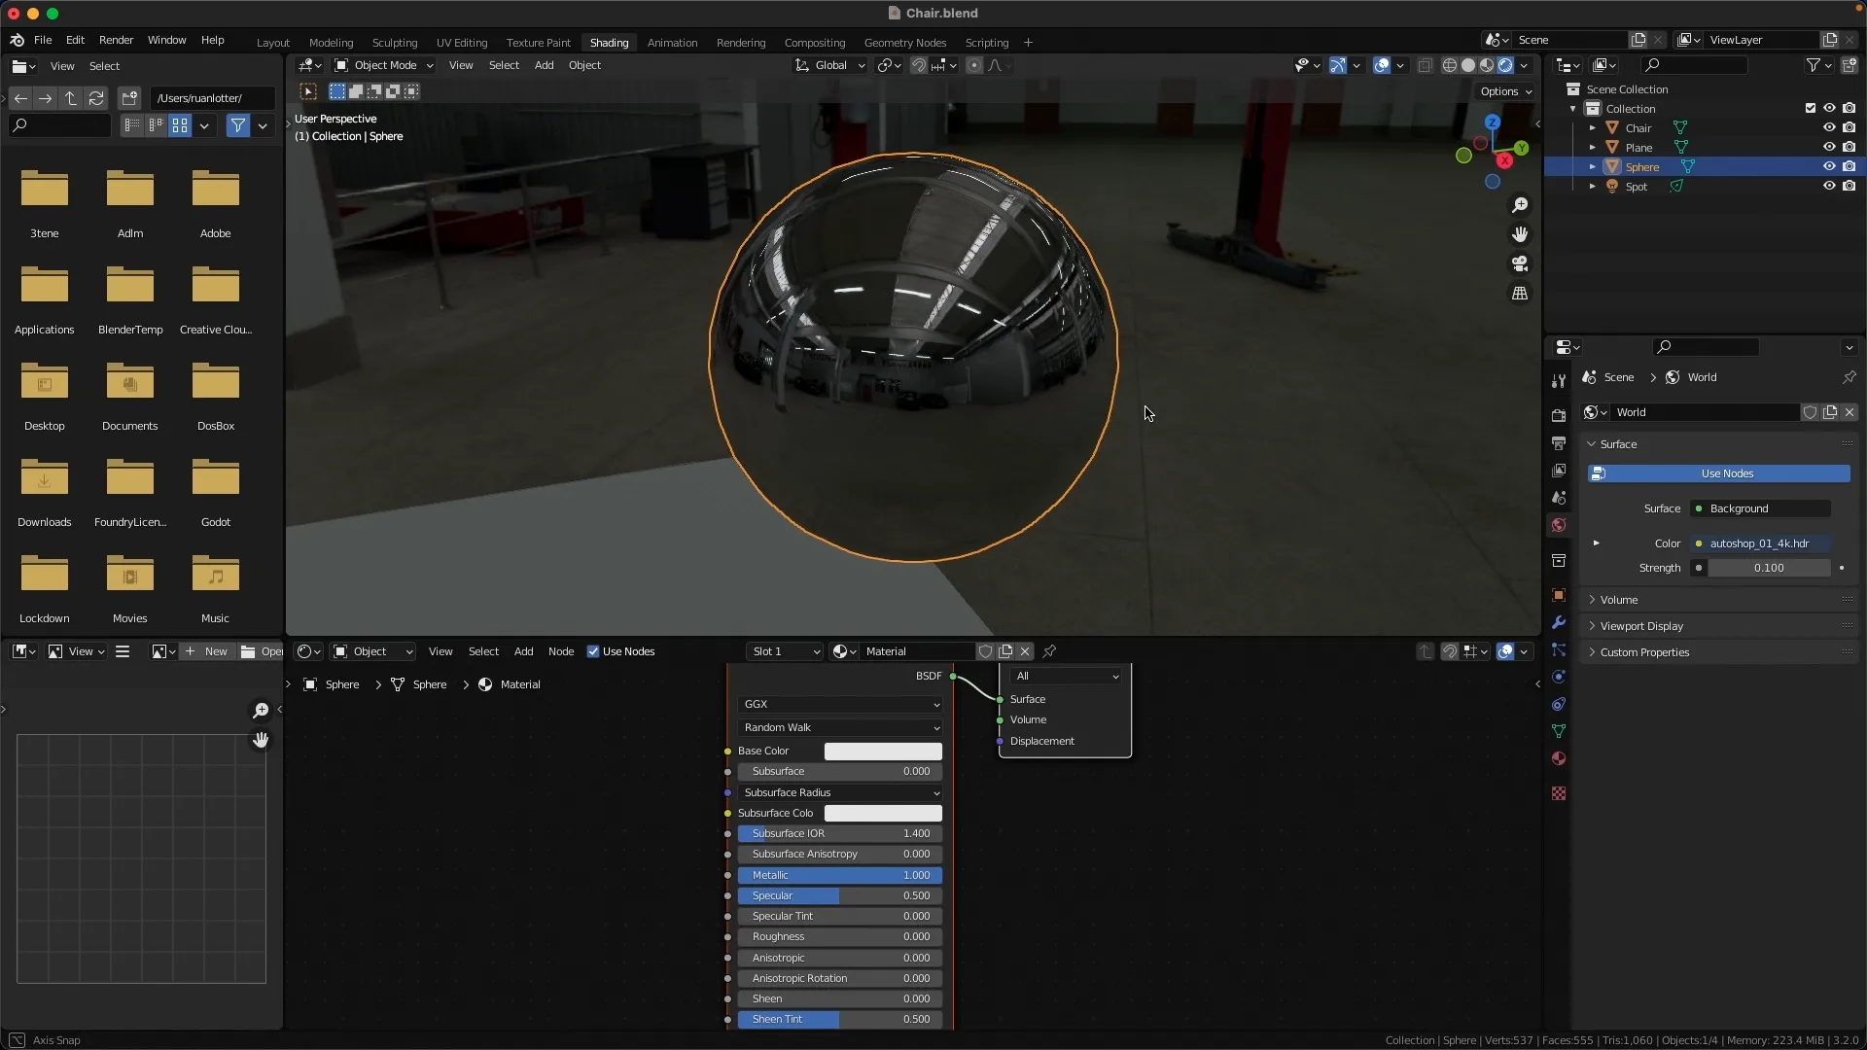
Task: Open the Global transform orientation dropdown
Action: point(829,65)
